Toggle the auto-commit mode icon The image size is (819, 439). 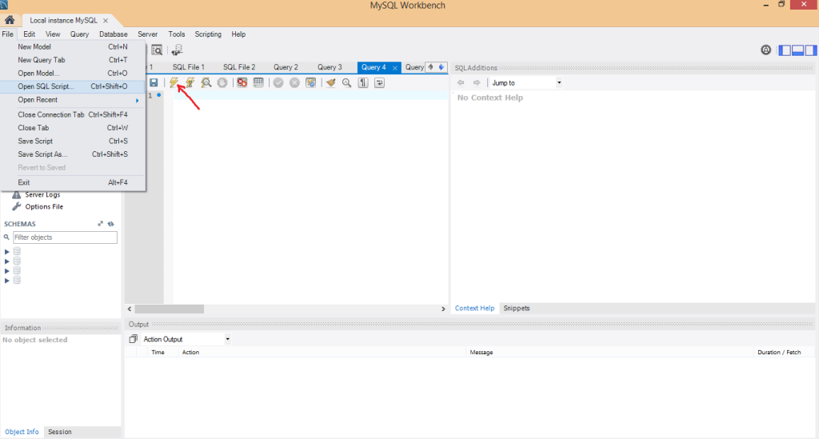(x=311, y=82)
